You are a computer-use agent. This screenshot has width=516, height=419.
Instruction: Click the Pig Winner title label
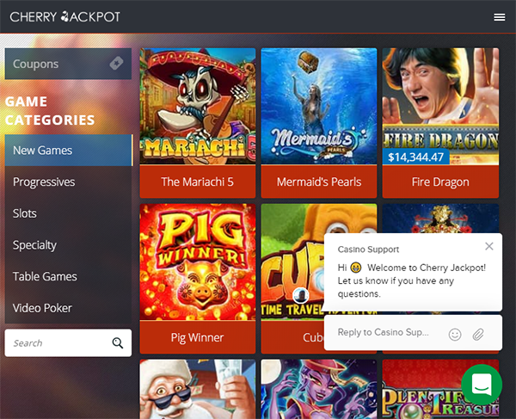(198, 338)
